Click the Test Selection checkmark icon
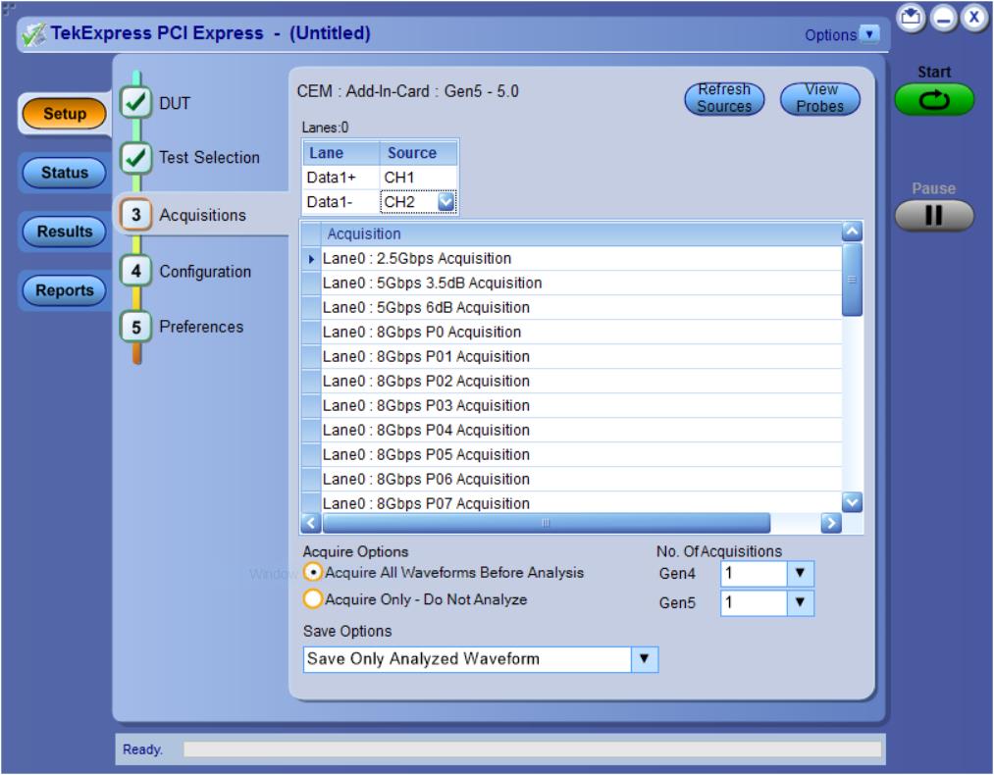The height and width of the screenshot is (775, 994). (135, 157)
